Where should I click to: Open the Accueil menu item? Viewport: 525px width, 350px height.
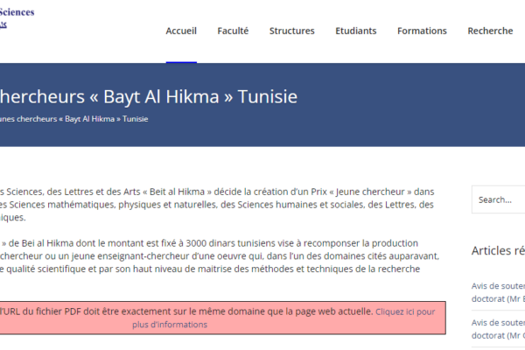(181, 31)
